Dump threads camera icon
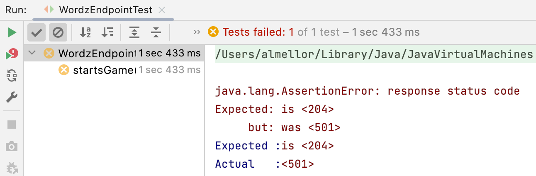 12,146
